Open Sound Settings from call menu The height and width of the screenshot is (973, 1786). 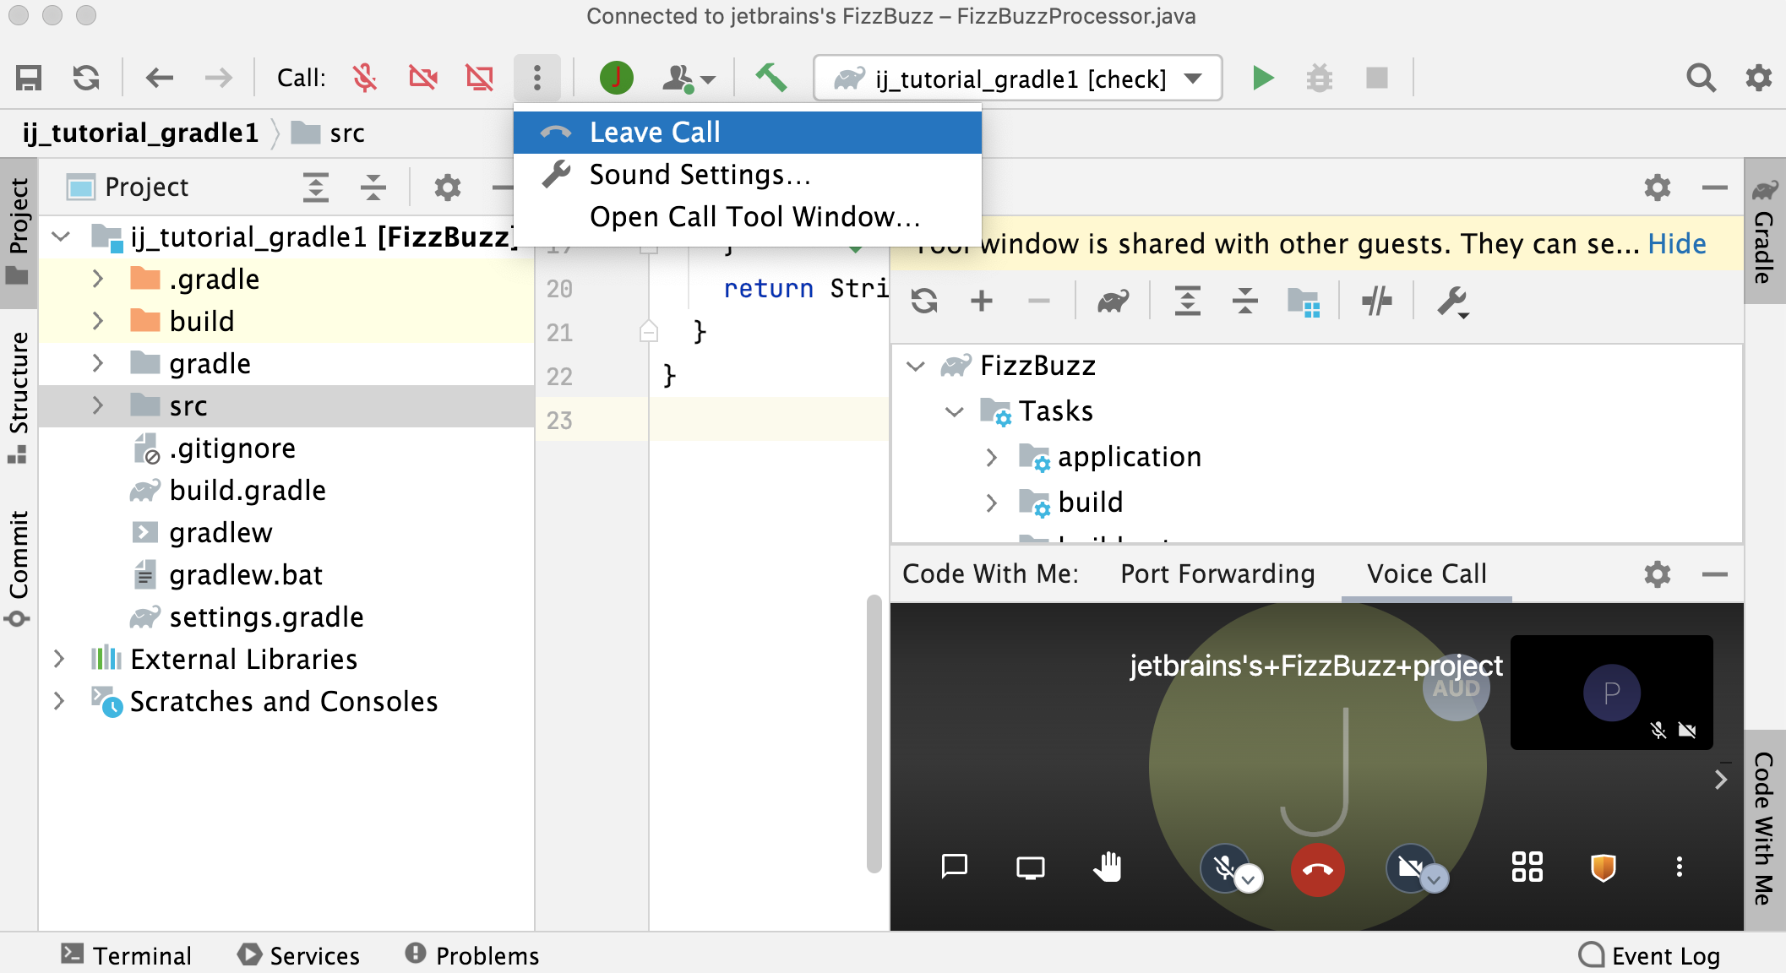click(x=698, y=174)
